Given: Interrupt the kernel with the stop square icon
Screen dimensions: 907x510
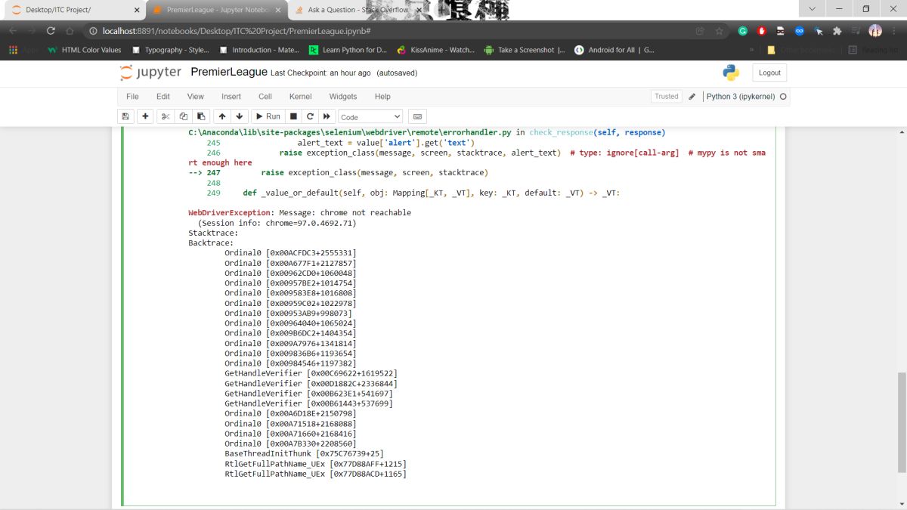Looking at the screenshot, I should coord(294,116).
